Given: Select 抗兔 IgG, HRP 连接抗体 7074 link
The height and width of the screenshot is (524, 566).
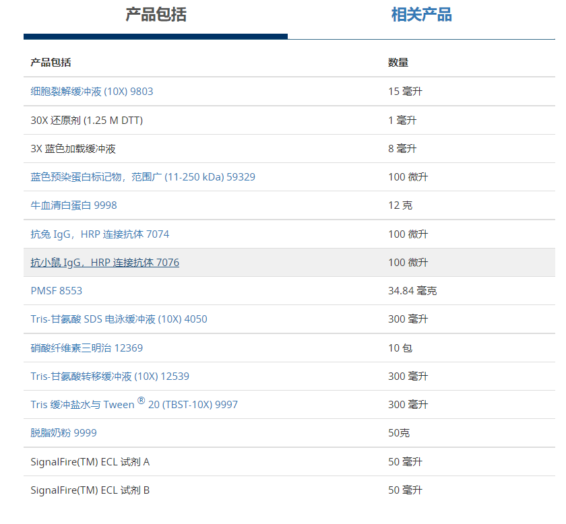Looking at the screenshot, I should tap(100, 234).
